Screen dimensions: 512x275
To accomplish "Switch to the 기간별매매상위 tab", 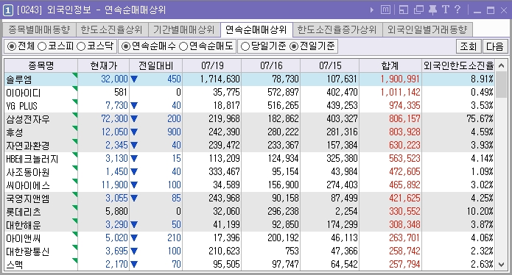I will pos(184,30).
